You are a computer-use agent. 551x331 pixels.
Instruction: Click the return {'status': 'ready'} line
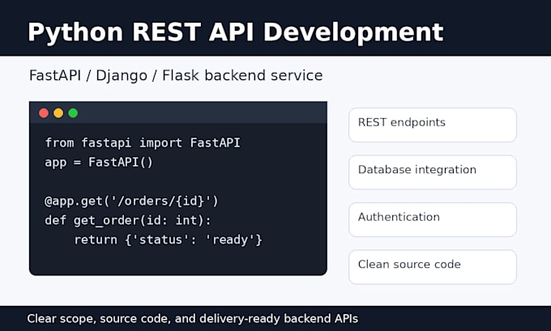point(168,240)
